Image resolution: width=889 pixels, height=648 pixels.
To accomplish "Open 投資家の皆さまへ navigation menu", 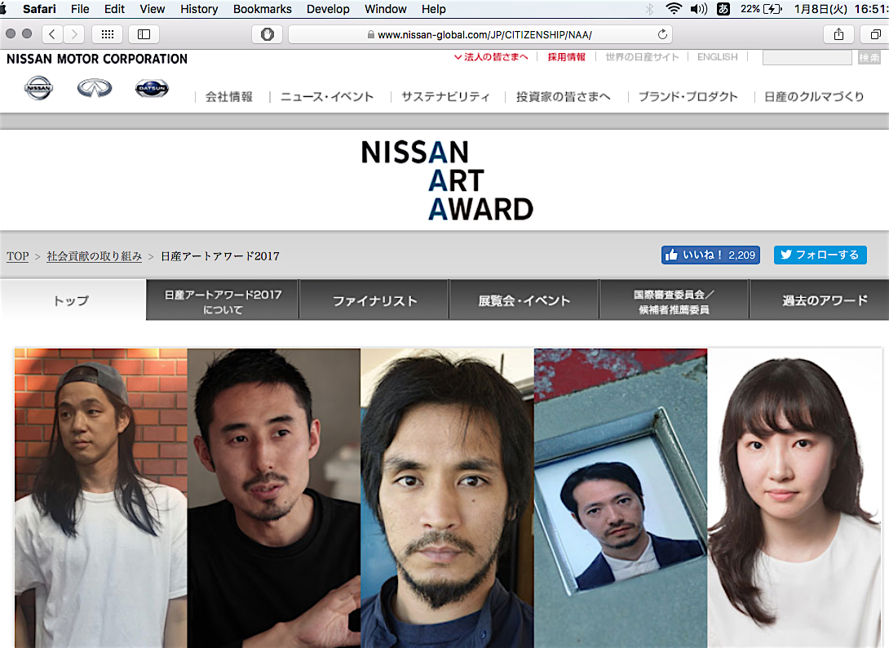I will 563,96.
